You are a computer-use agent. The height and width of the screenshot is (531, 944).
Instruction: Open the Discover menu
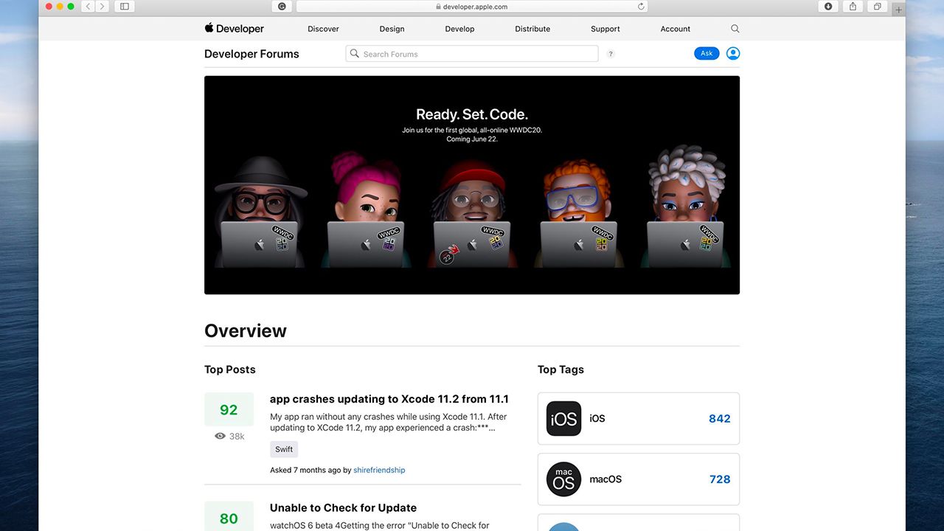click(x=323, y=29)
